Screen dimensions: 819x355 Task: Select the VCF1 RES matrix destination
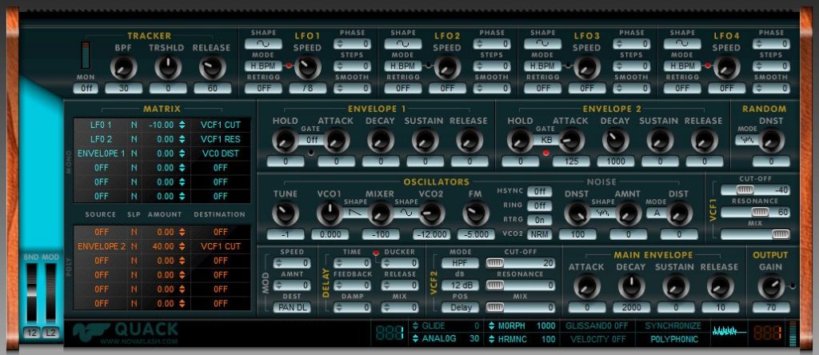(221, 139)
